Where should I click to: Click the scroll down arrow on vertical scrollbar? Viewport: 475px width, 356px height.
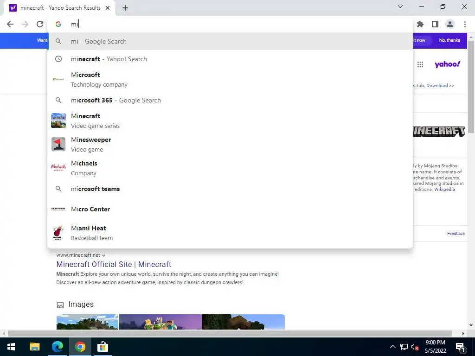(x=471, y=325)
